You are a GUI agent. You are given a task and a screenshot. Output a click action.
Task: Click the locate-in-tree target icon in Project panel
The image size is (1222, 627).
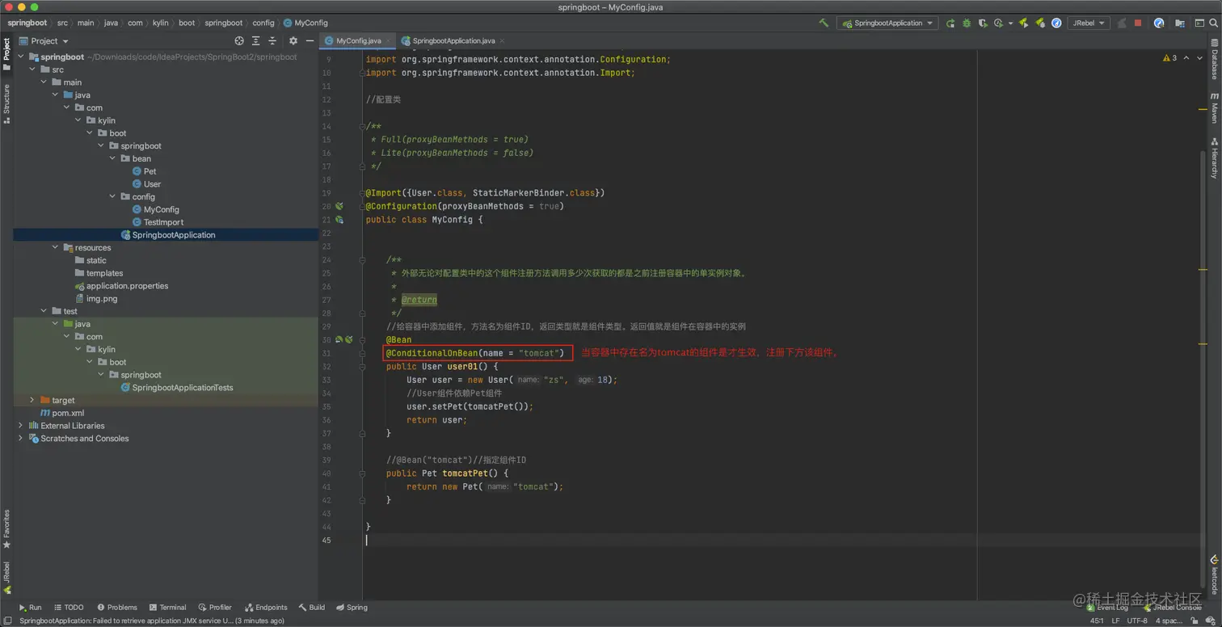point(239,41)
